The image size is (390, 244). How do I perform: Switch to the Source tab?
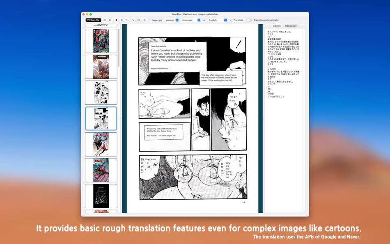tap(277, 26)
